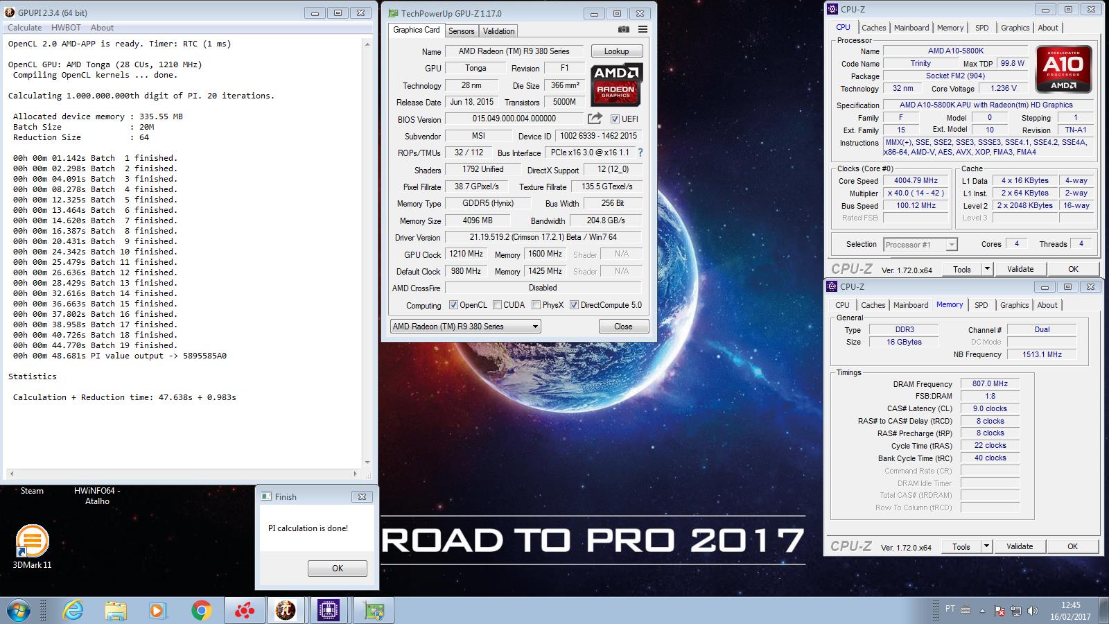Switch to CPU-Z purple chip taskbar icon
This screenshot has height=624, width=1109.
pos(329,610)
